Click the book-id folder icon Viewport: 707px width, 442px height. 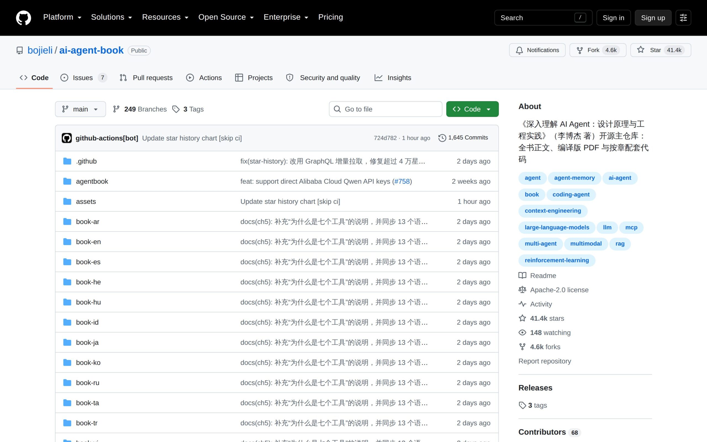(x=67, y=322)
